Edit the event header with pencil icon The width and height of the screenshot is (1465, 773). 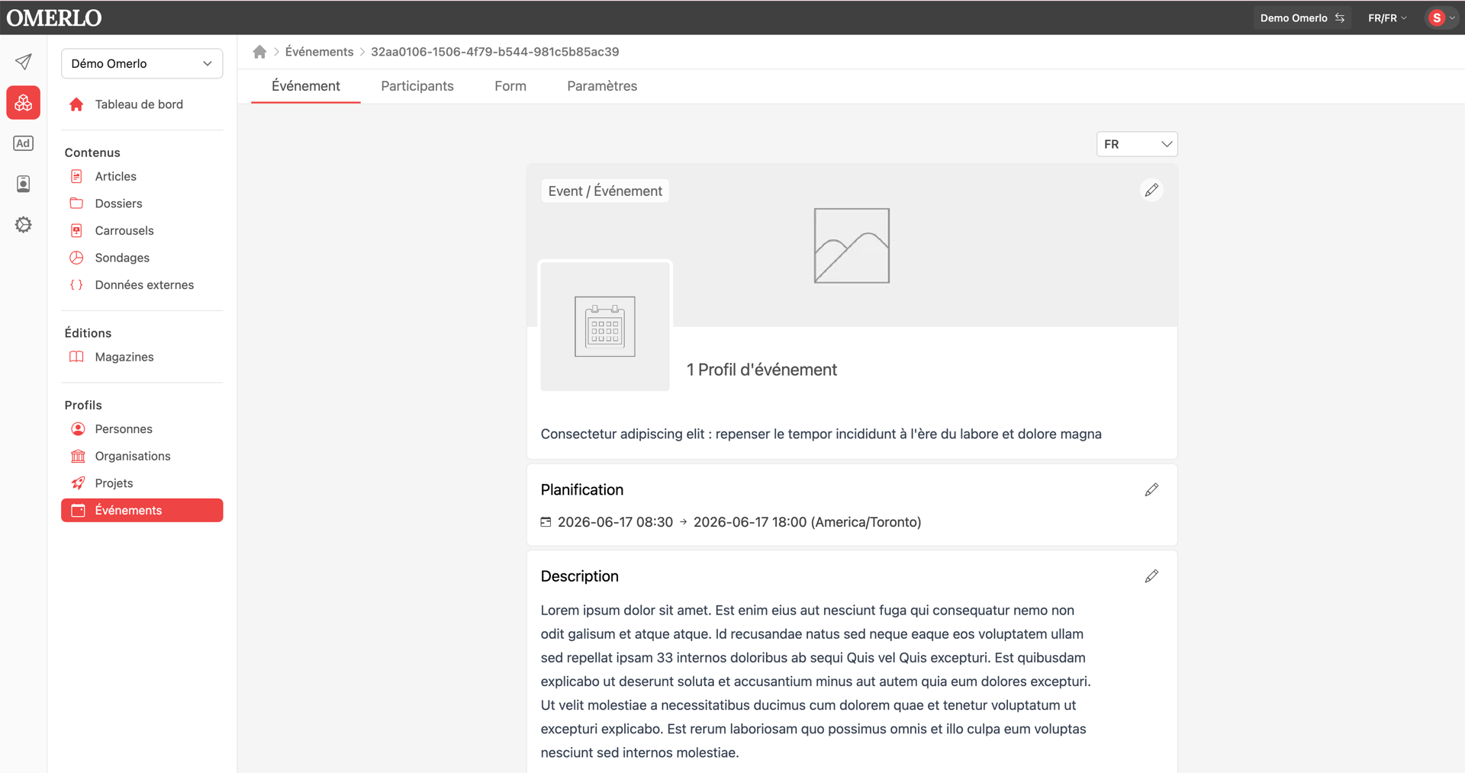click(1151, 190)
